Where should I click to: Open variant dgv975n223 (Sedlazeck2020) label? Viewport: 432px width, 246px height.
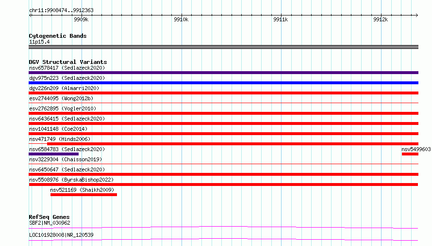click(67, 78)
